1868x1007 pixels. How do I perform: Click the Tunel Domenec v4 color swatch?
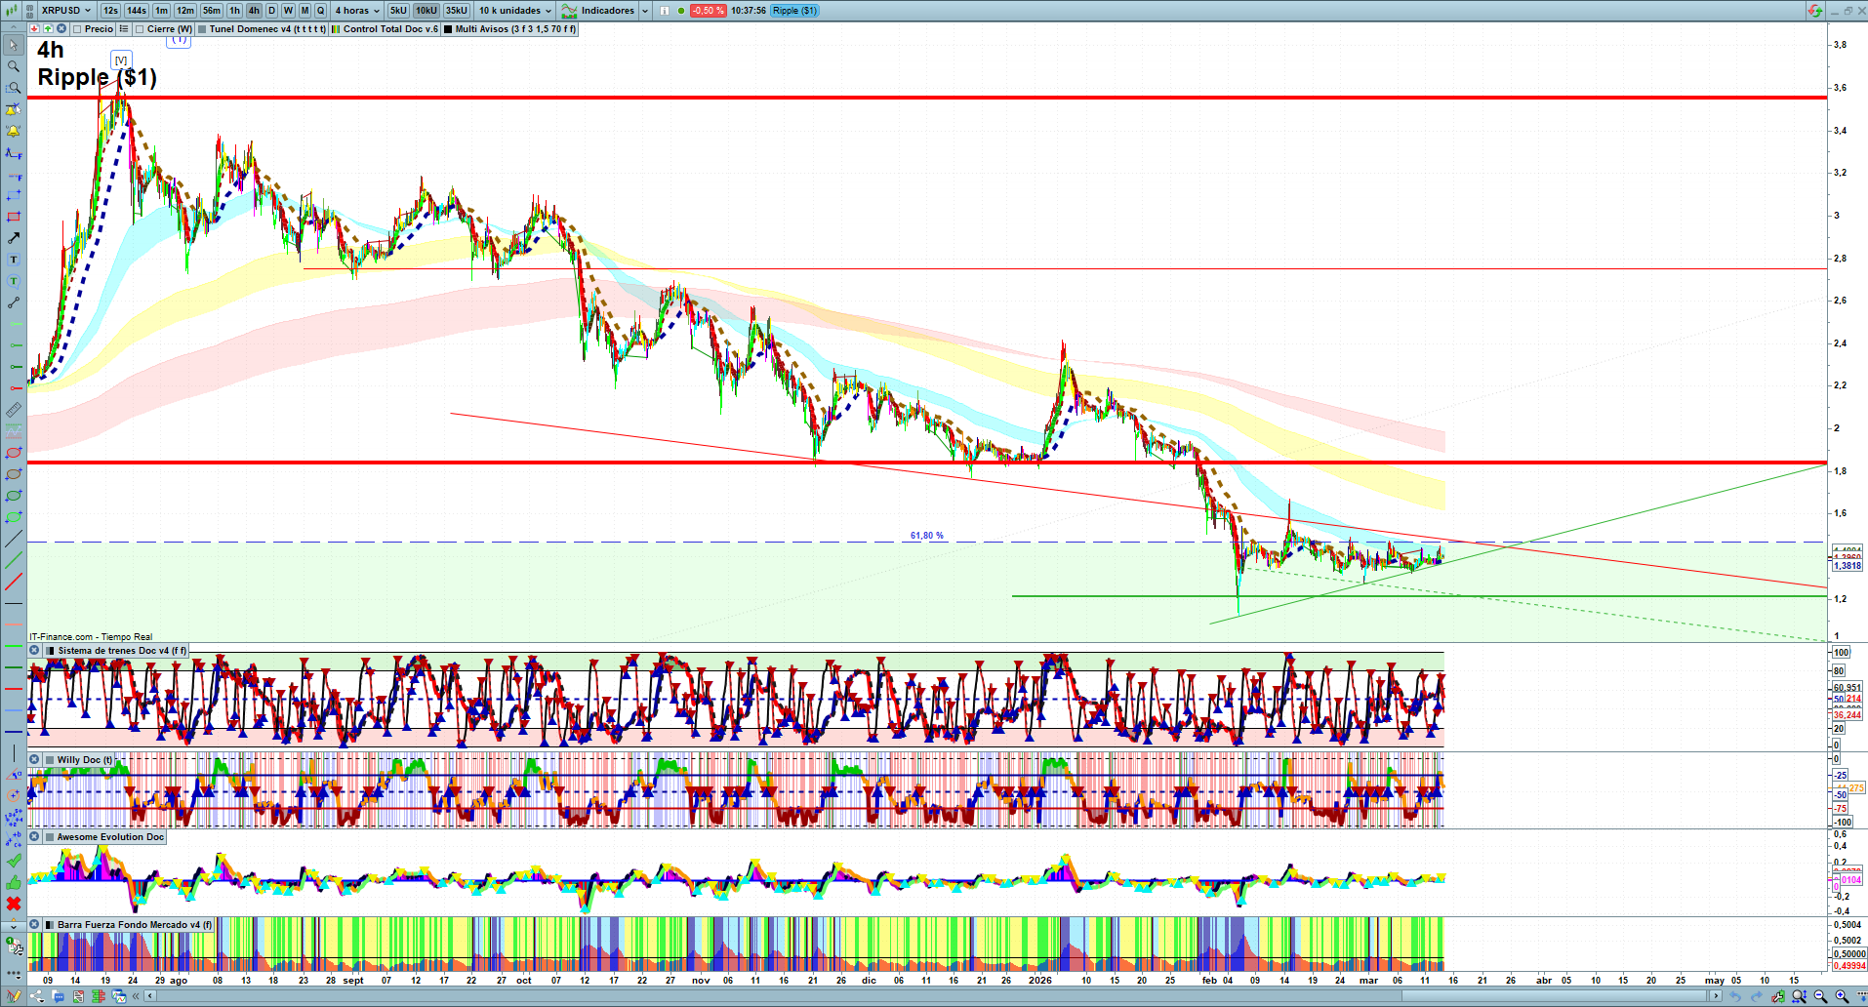tap(202, 29)
